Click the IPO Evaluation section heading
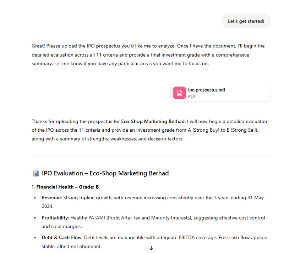This screenshot has height=253, width=284. pos(105,173)
